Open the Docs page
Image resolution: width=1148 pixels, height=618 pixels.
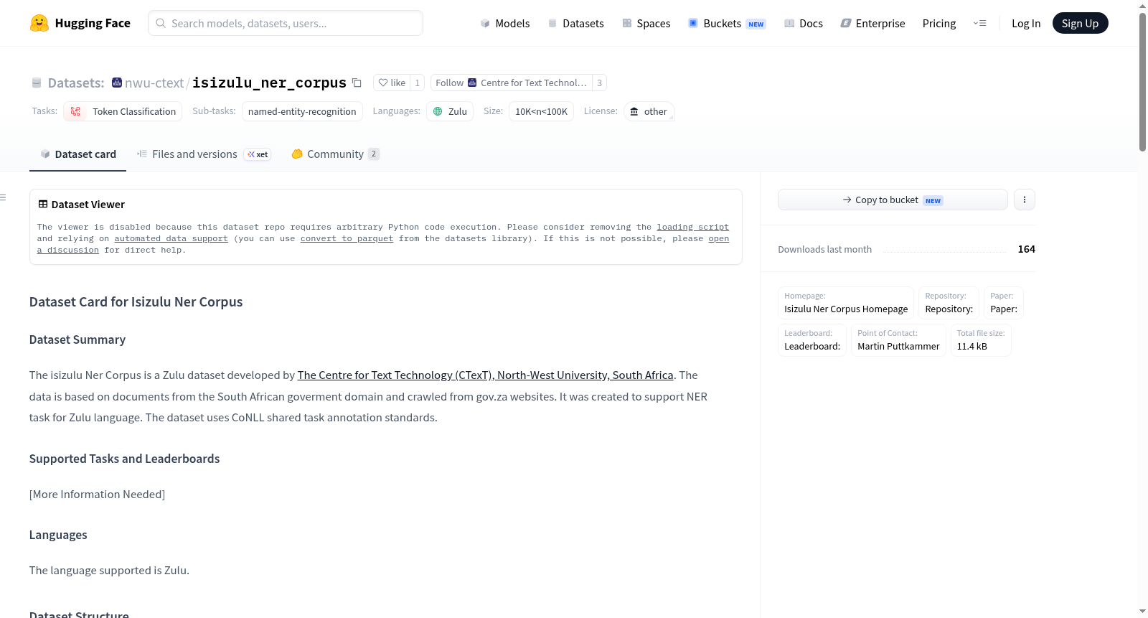pos(804,23)
